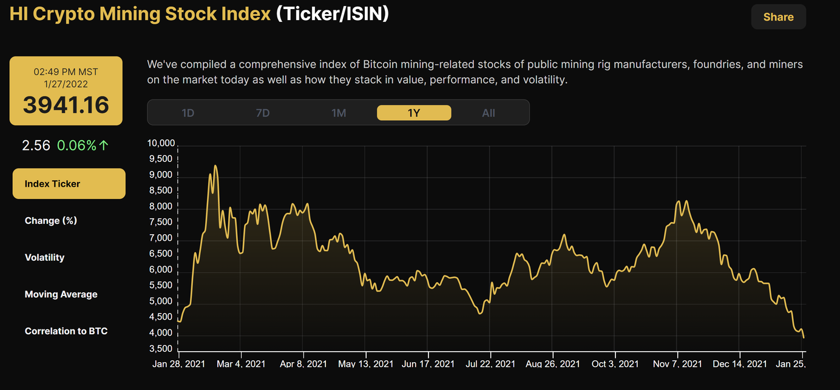
Task: Select the 7D chart view
Action: pyautogui.click(x=263, y=112)
